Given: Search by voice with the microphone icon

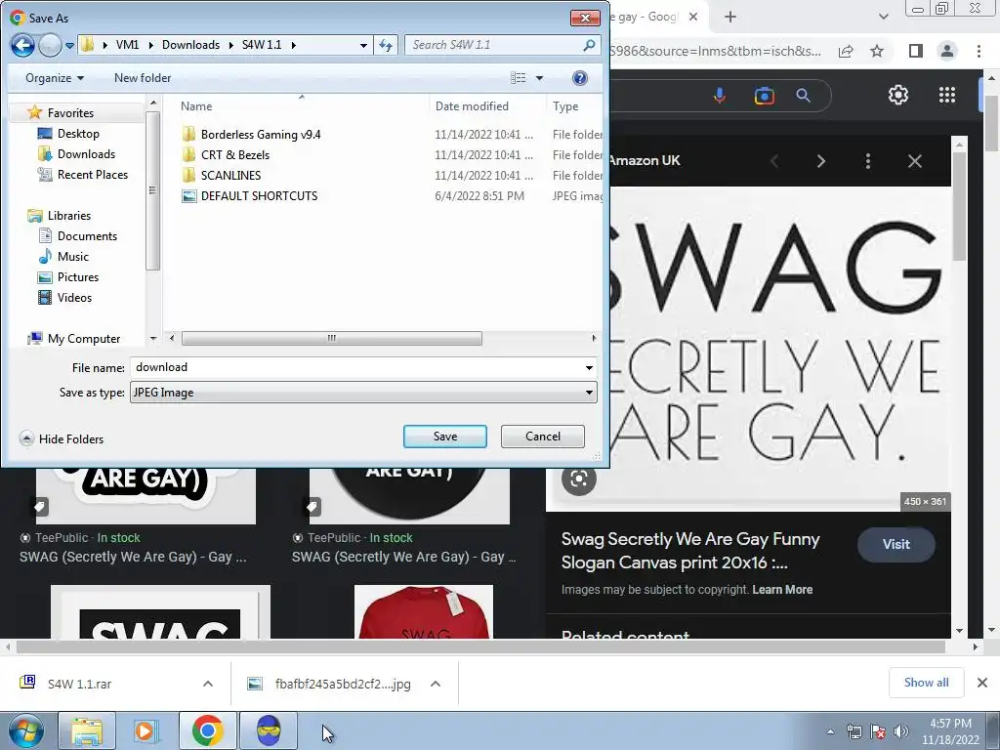Looking at the screenshot, I should tap(720, 96).
